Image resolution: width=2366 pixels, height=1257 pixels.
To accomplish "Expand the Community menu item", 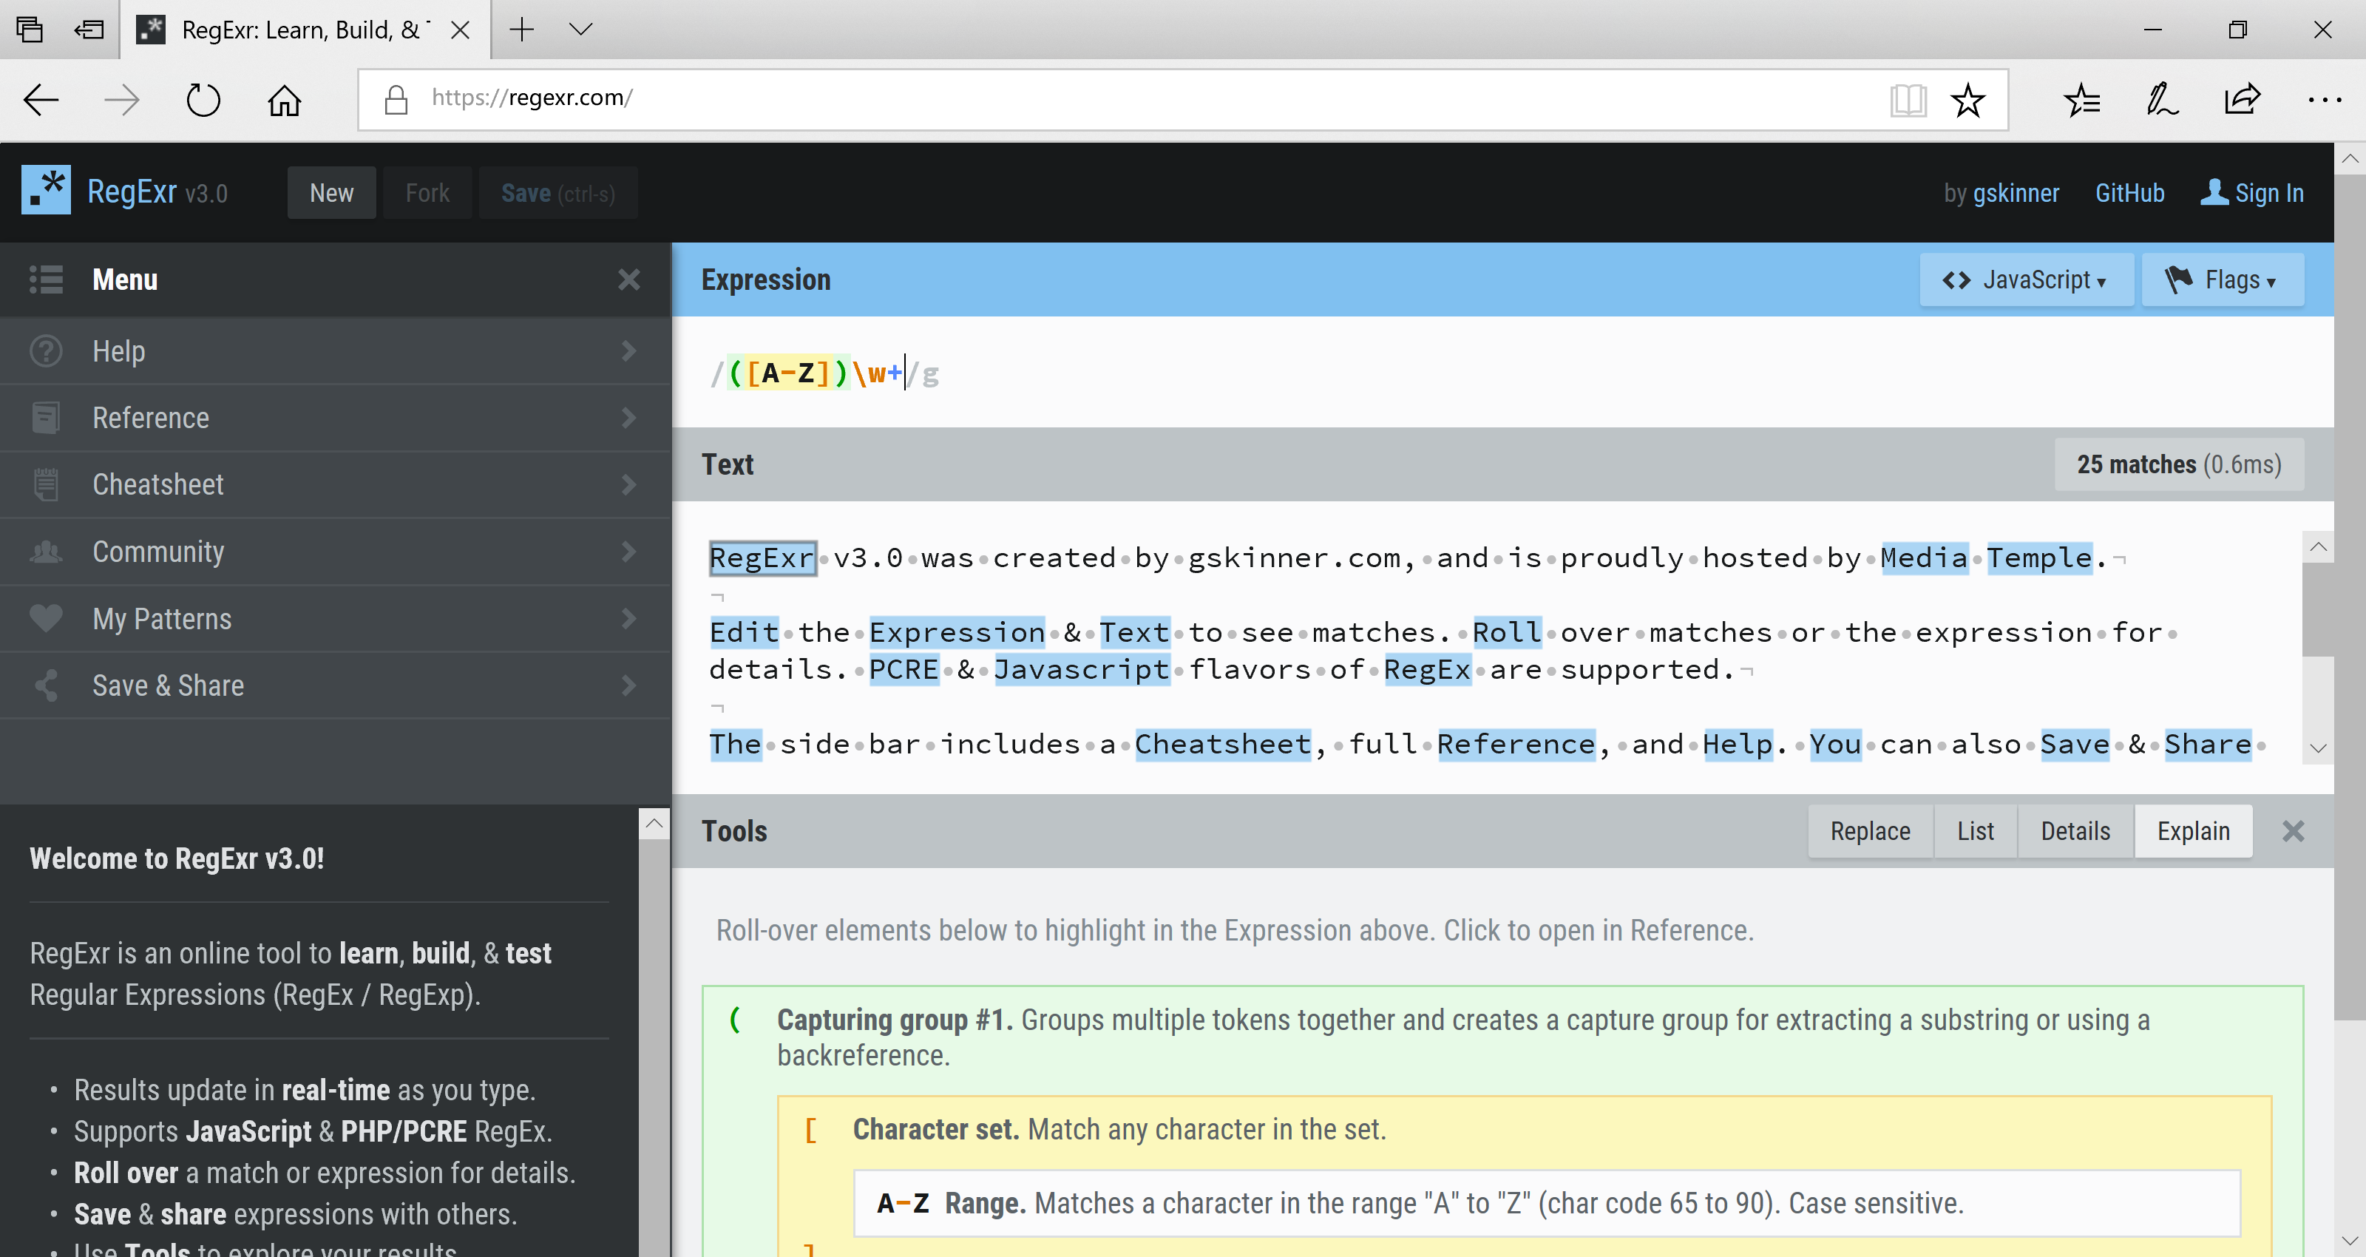I will (x=629, y=552).
